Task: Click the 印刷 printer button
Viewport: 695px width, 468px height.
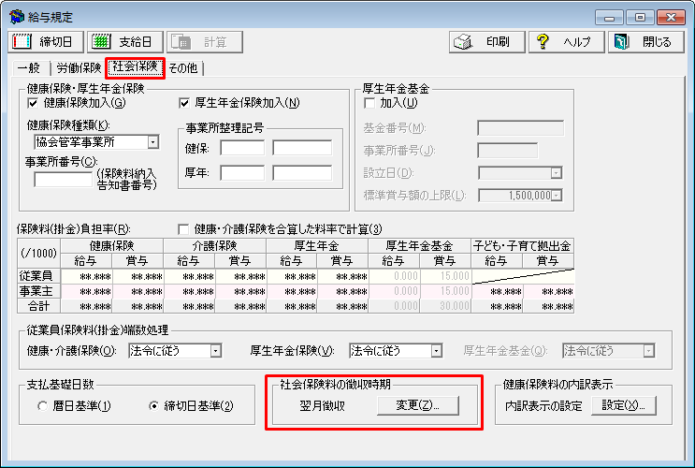Action: coord(484,42)
